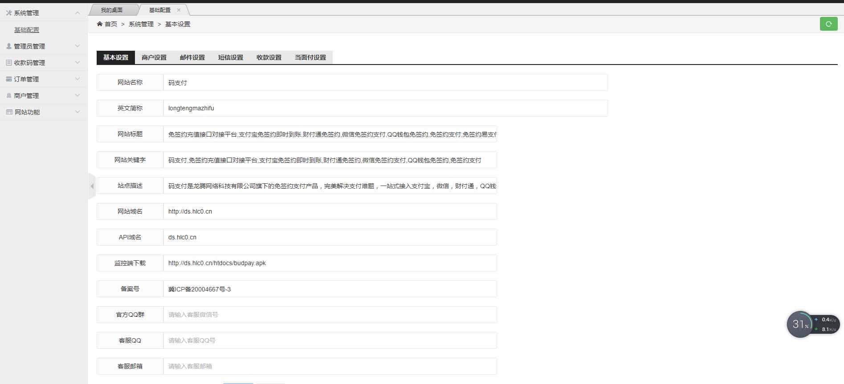This screenshot has height=384, width=844.
Task: Expand the 网站功能 chevron arrow
Action: click(x=77, y=112)
